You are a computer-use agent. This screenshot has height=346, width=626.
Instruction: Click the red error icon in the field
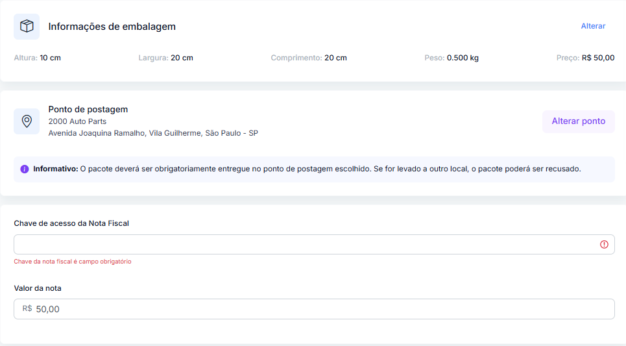click(x=604, y=245)
